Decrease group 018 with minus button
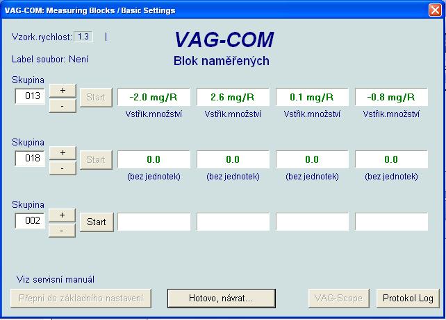The width and height of the screenshot is (446, 320). tap(63, 168)
